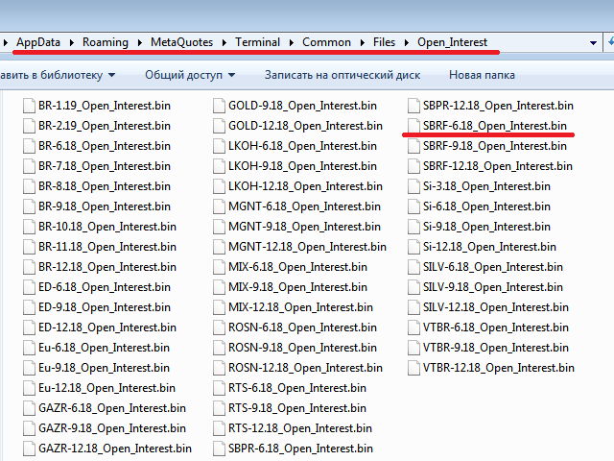Select the MGNT-12.18_Open_Interest.bin file icon
This screenshot has height=461, width=614.
[219, 247]
